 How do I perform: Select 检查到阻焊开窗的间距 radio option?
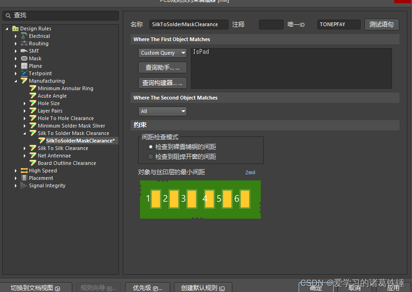coord(151,157)
